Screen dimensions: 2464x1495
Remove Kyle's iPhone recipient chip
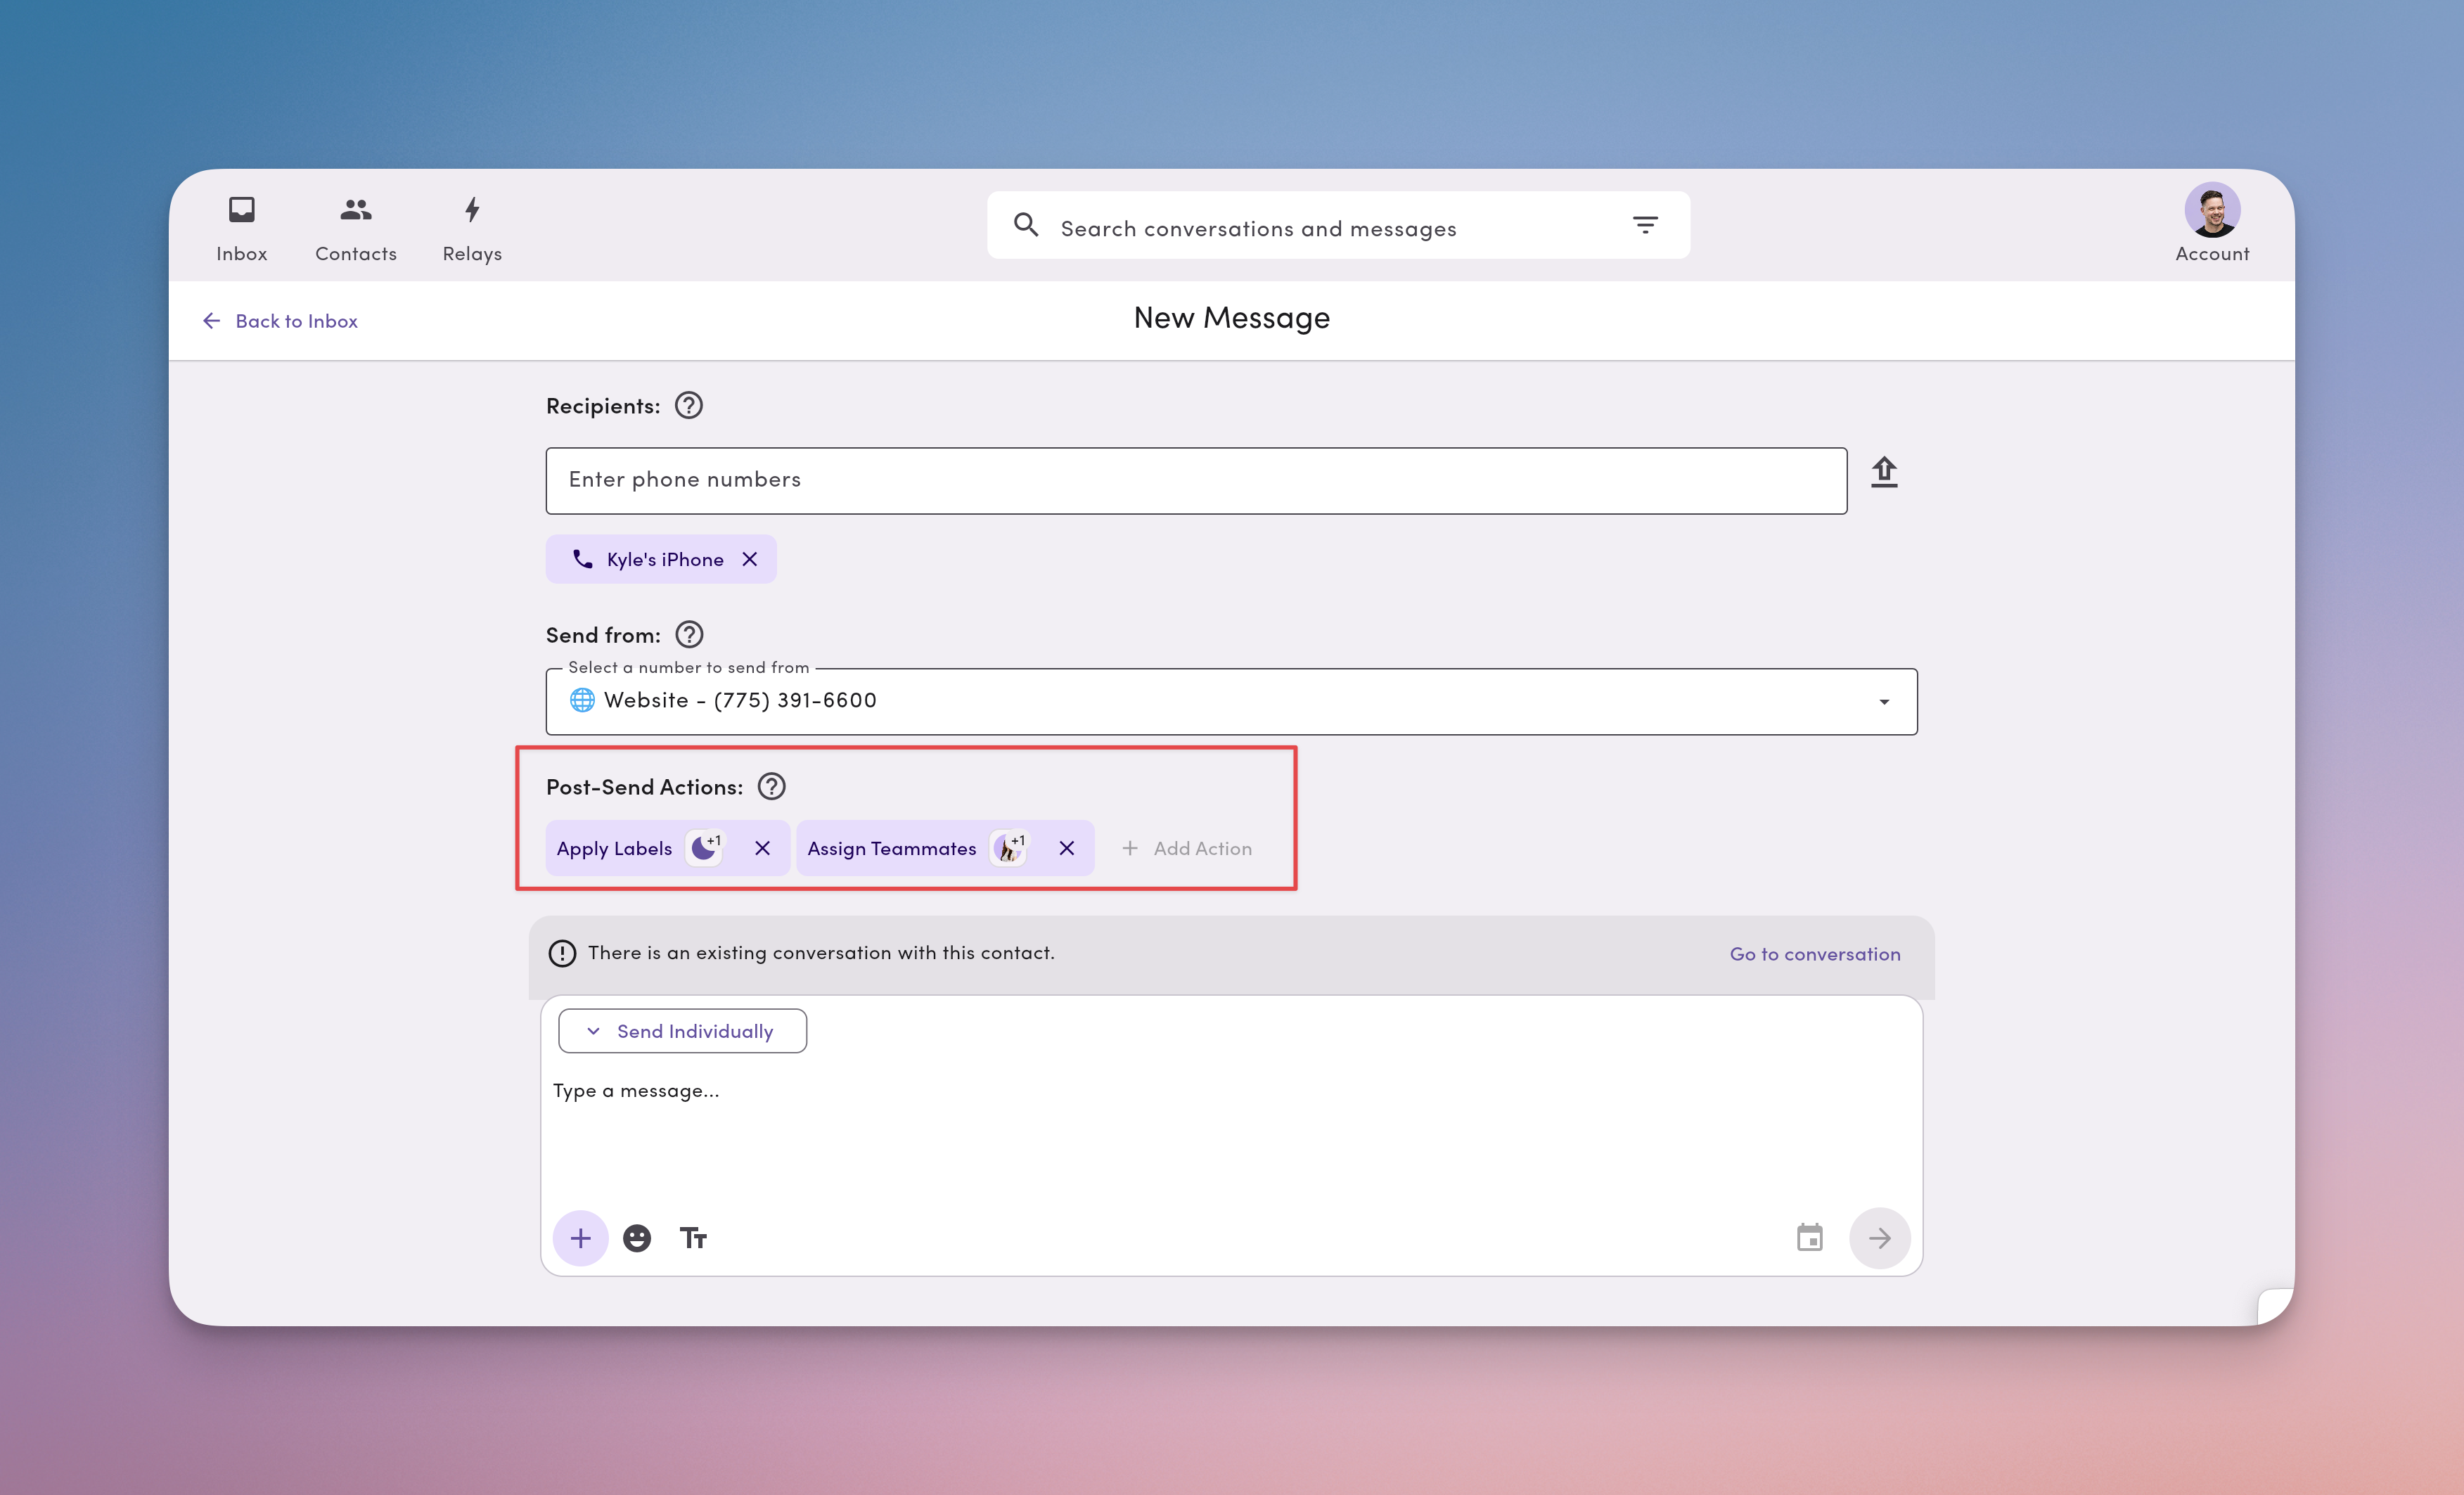click(751, 559)
